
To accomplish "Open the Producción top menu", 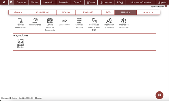I will point(106,2).
